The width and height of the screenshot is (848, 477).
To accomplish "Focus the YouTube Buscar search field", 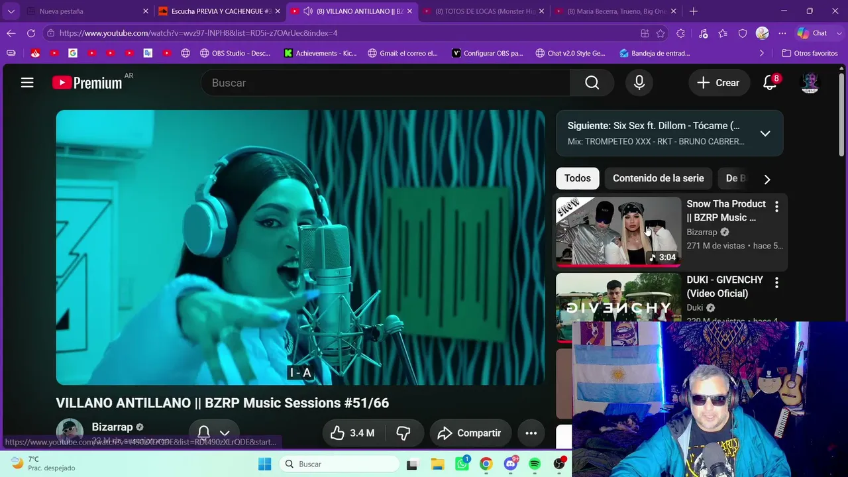I will tap(386, 83).
